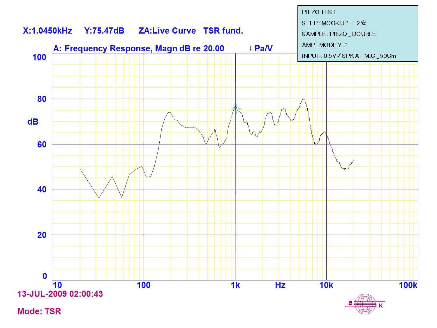The image size is (437, 328).
Task: Click the 100k label on the frequency axis
Action: [408, 285]
